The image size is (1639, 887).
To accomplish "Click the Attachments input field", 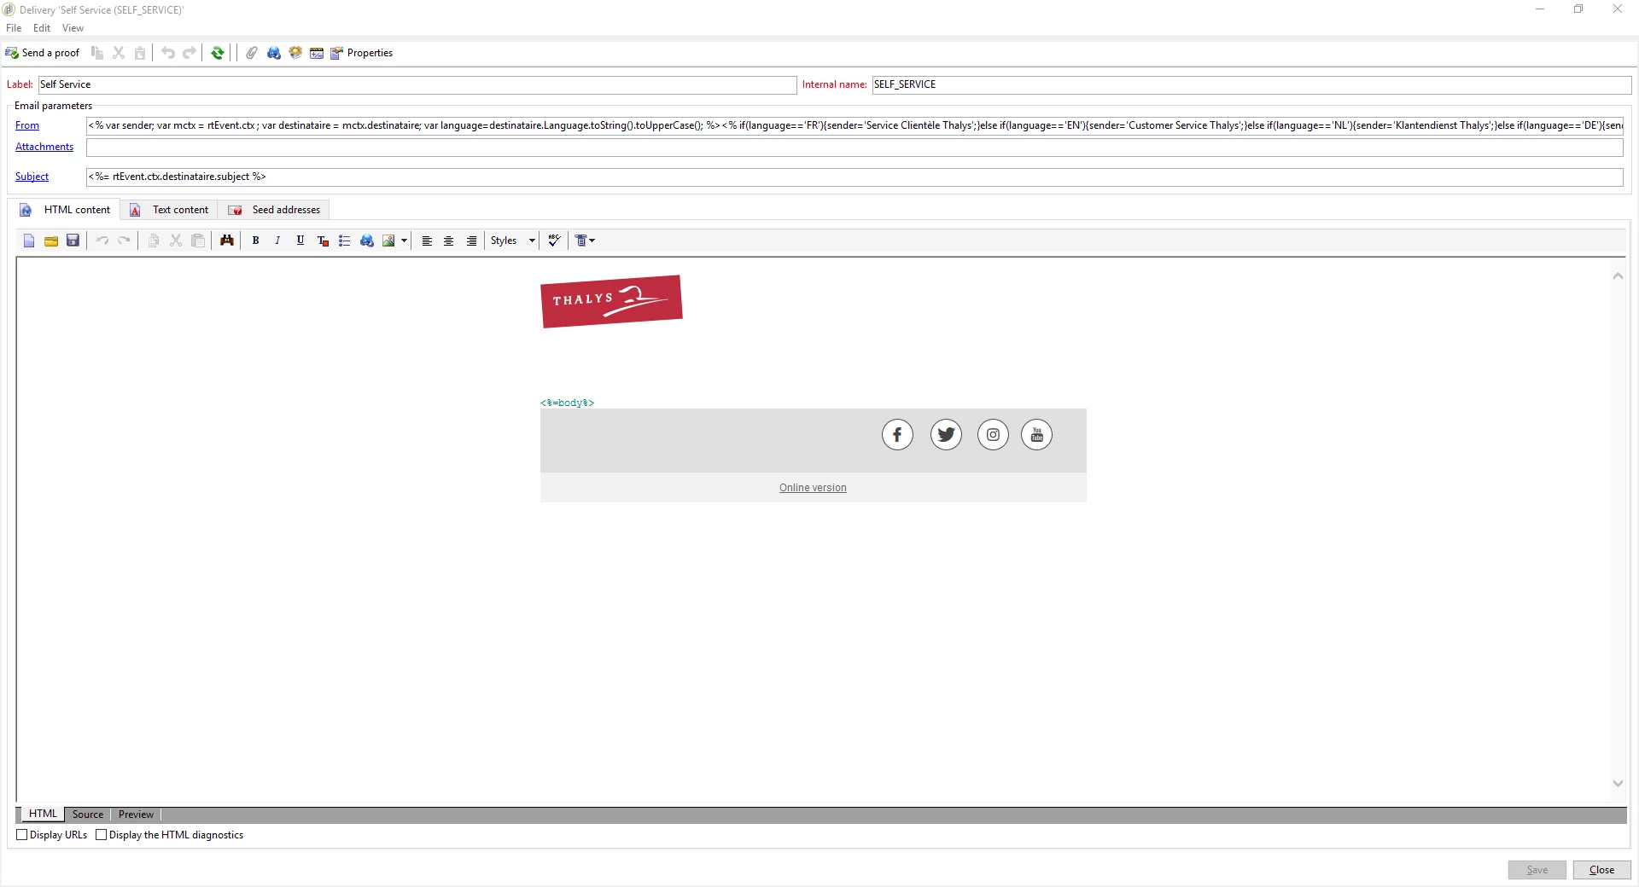I will click(x=854, y=147).
